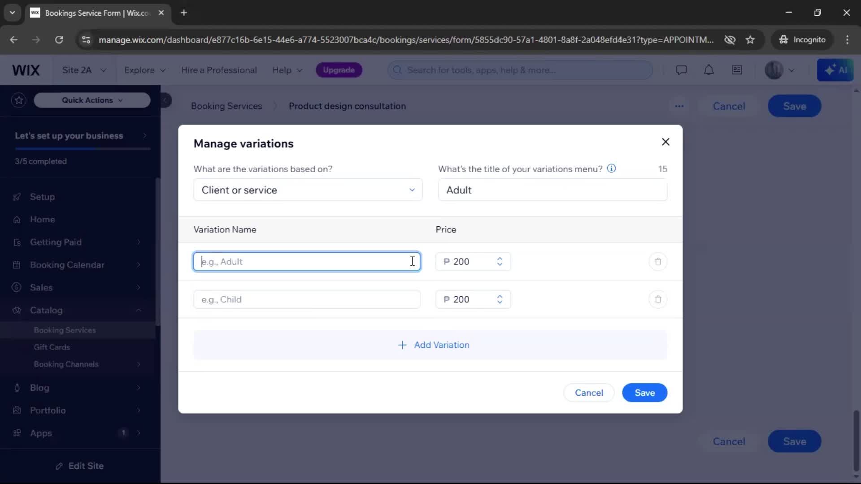This screenshot has height=484, width=861.
Task: Focus the e.g., Child variation name field
Action: click(307, 299)
